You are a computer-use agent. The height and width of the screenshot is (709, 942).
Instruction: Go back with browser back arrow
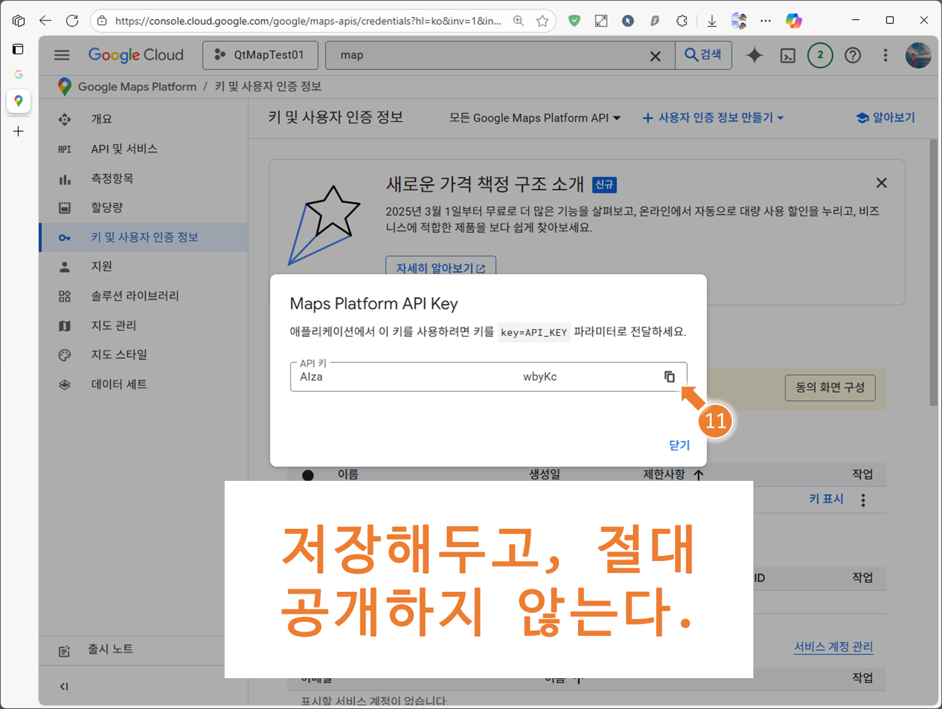45,21
